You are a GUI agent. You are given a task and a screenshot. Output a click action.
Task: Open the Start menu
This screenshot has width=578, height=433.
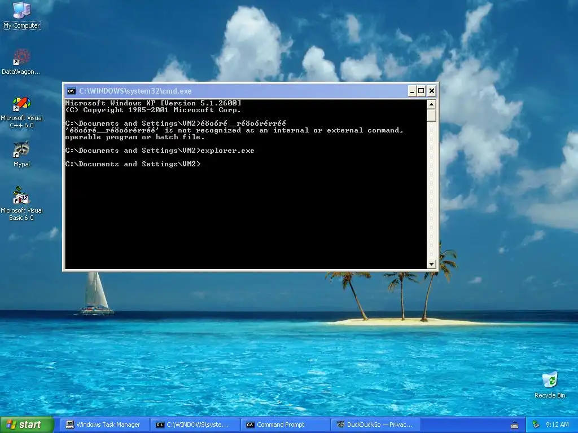pyautogui.click(x=27, y=425)
